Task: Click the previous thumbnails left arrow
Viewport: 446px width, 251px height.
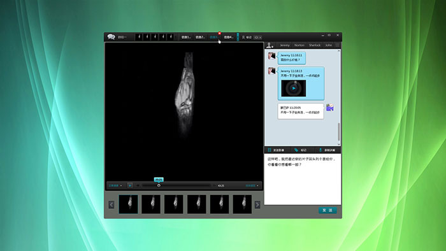Action: (x=111, y=204)
